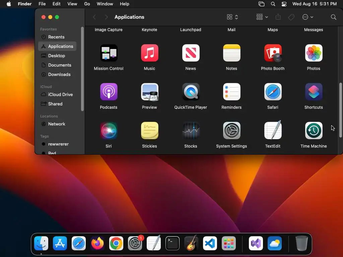Open System Settings from the Dock
Screen dimensions: 343x257
point(135,243)
